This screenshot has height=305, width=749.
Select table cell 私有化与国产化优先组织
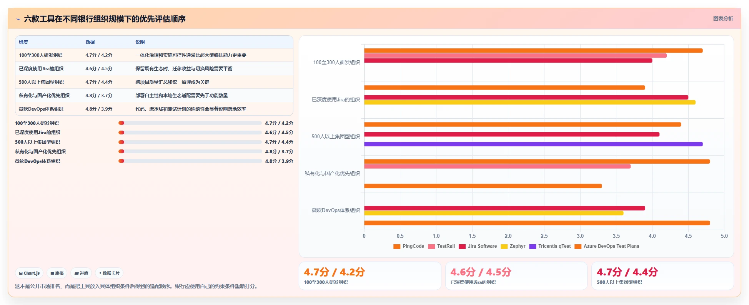pos(44,96)
